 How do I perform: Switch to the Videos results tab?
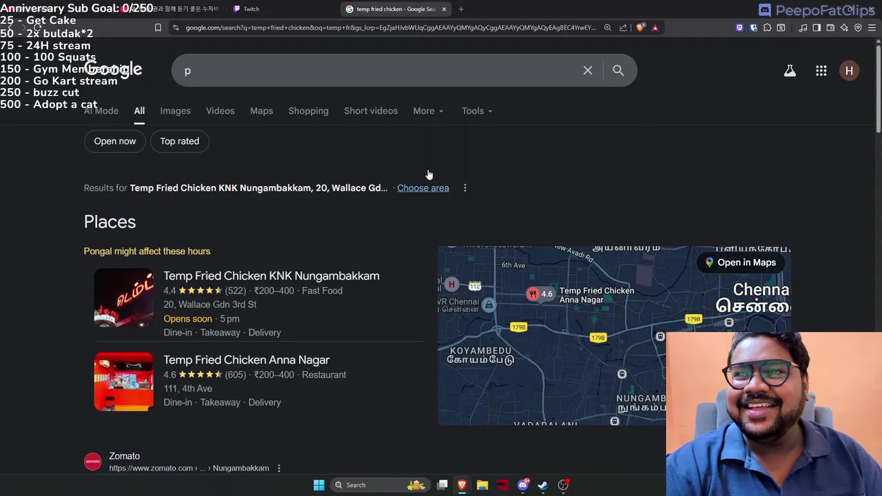pos(220,111)
